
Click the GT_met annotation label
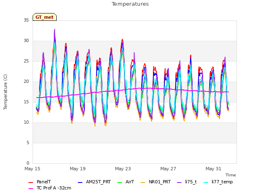point(44,17)
